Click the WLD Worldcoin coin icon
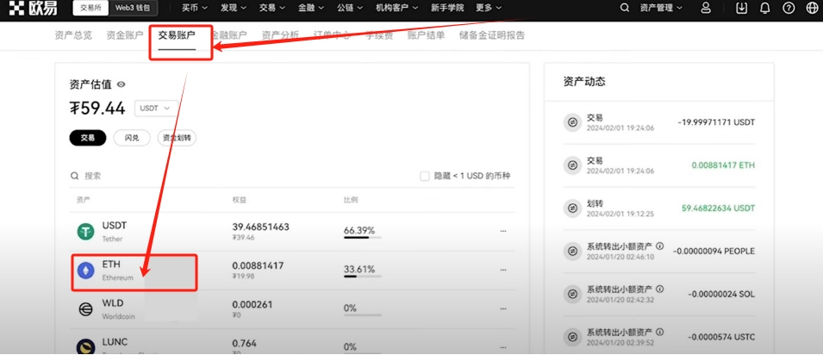Viewport: 823px width, 355px height. [x=85, y=308]
